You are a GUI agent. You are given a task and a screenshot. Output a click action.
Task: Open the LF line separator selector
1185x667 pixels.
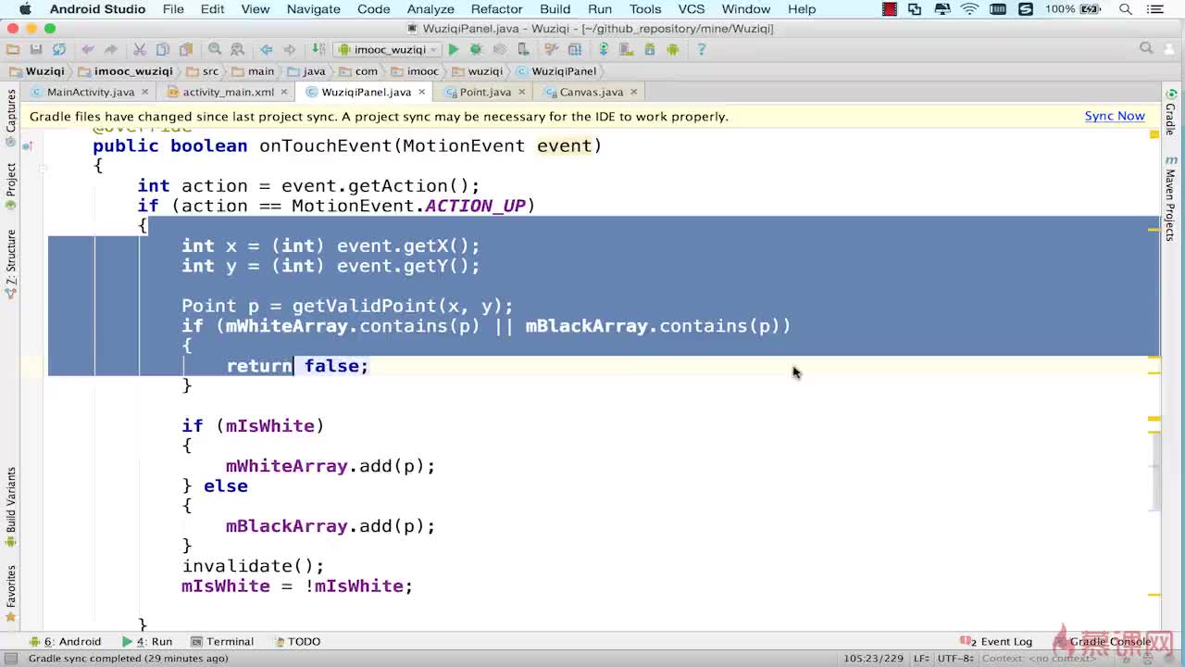(x=923, y=658)
